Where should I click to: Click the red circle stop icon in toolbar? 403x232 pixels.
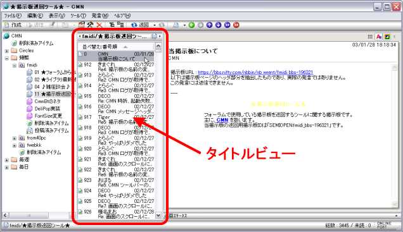tap(236, 25)
